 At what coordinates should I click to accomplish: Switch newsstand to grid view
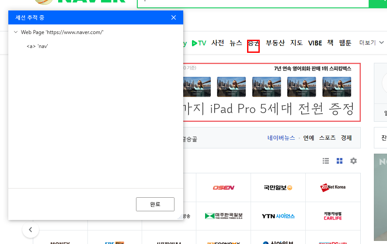(x=340, y=161)
